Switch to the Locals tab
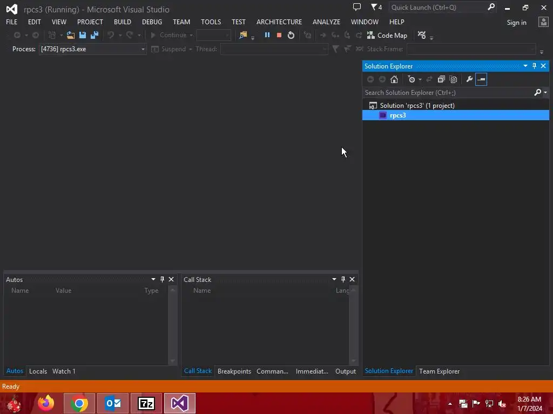The width and height of the screenshot is (553, 414). tap(38, 371)
